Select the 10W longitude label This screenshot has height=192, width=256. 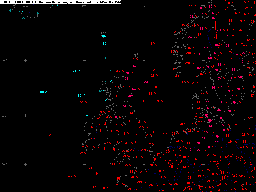[x=85, y=6]
